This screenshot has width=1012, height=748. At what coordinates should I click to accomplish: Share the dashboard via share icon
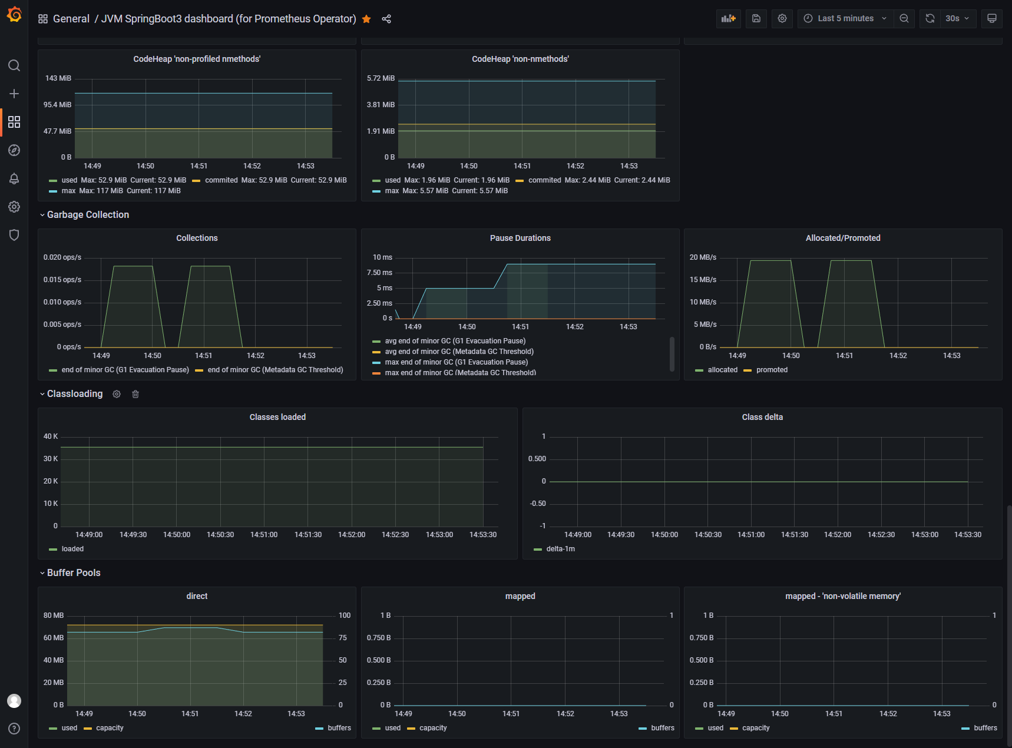click(386, 19)
